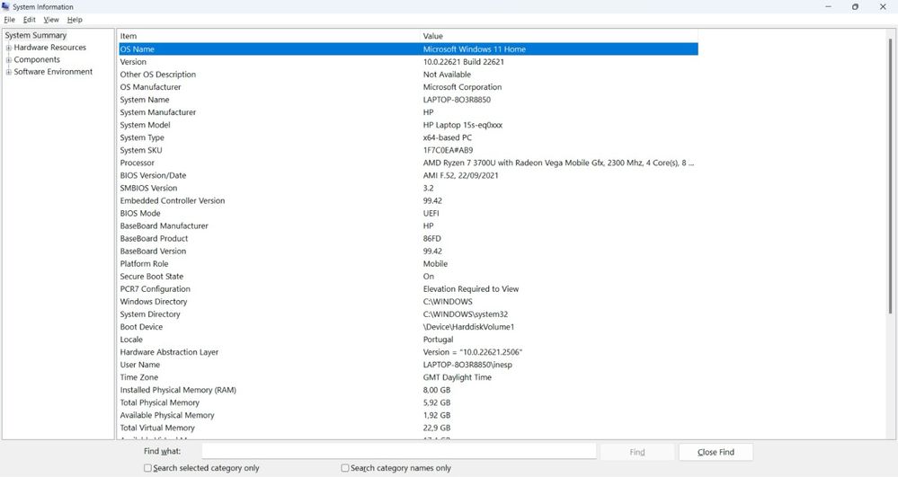Expand the Hardware Resources node
This screenshot has width=898, height=477.
tap(9, 48)
